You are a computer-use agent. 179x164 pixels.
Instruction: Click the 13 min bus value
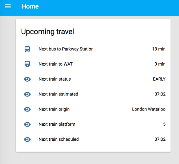(x=159, y=49)
